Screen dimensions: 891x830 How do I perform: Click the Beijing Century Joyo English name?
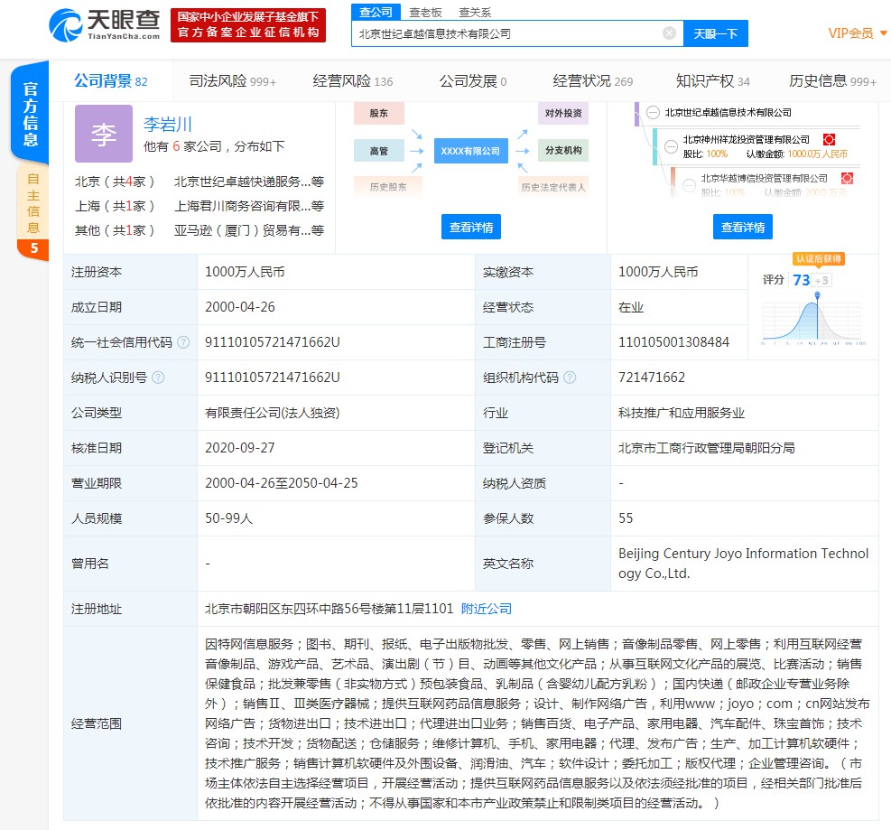[743, 564]
